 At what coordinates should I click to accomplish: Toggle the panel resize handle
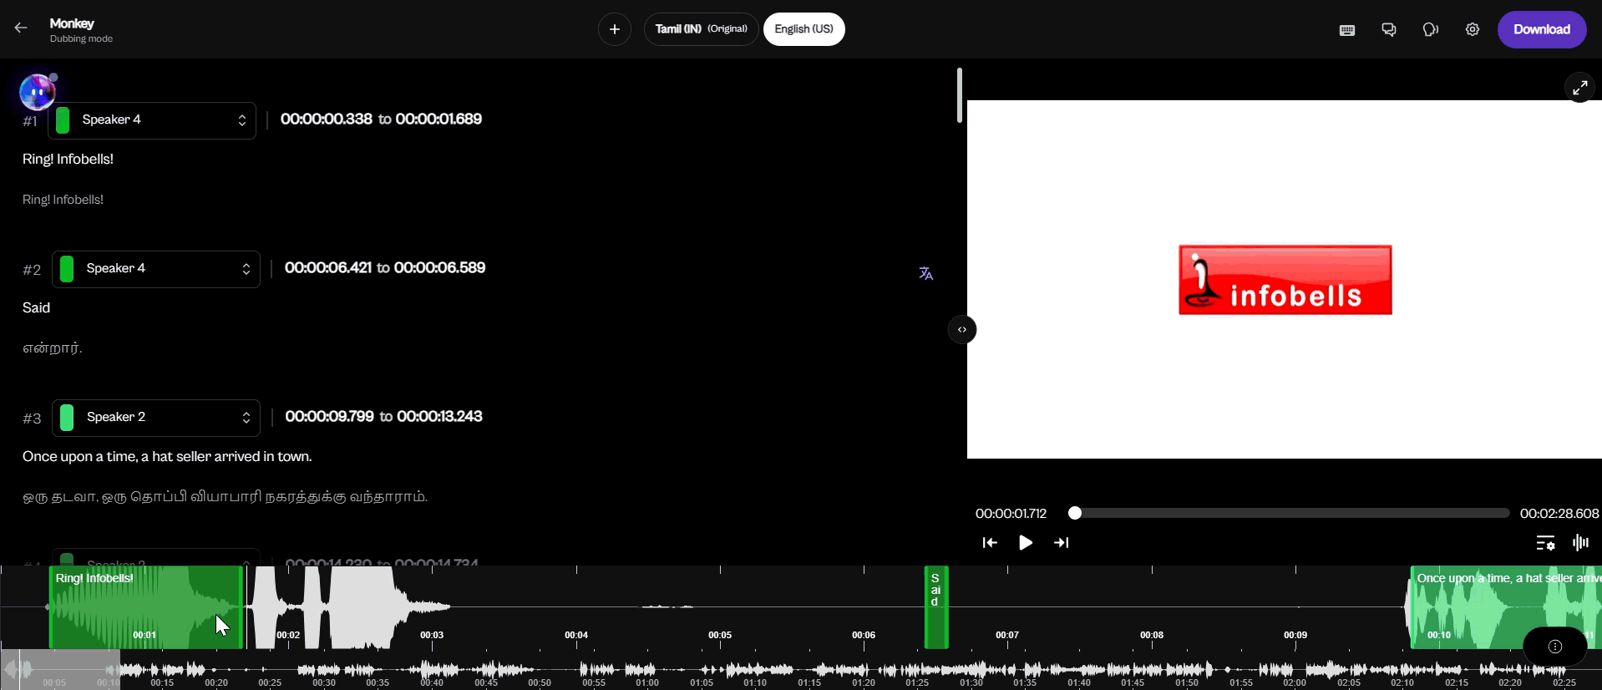[x=962, y=330]
